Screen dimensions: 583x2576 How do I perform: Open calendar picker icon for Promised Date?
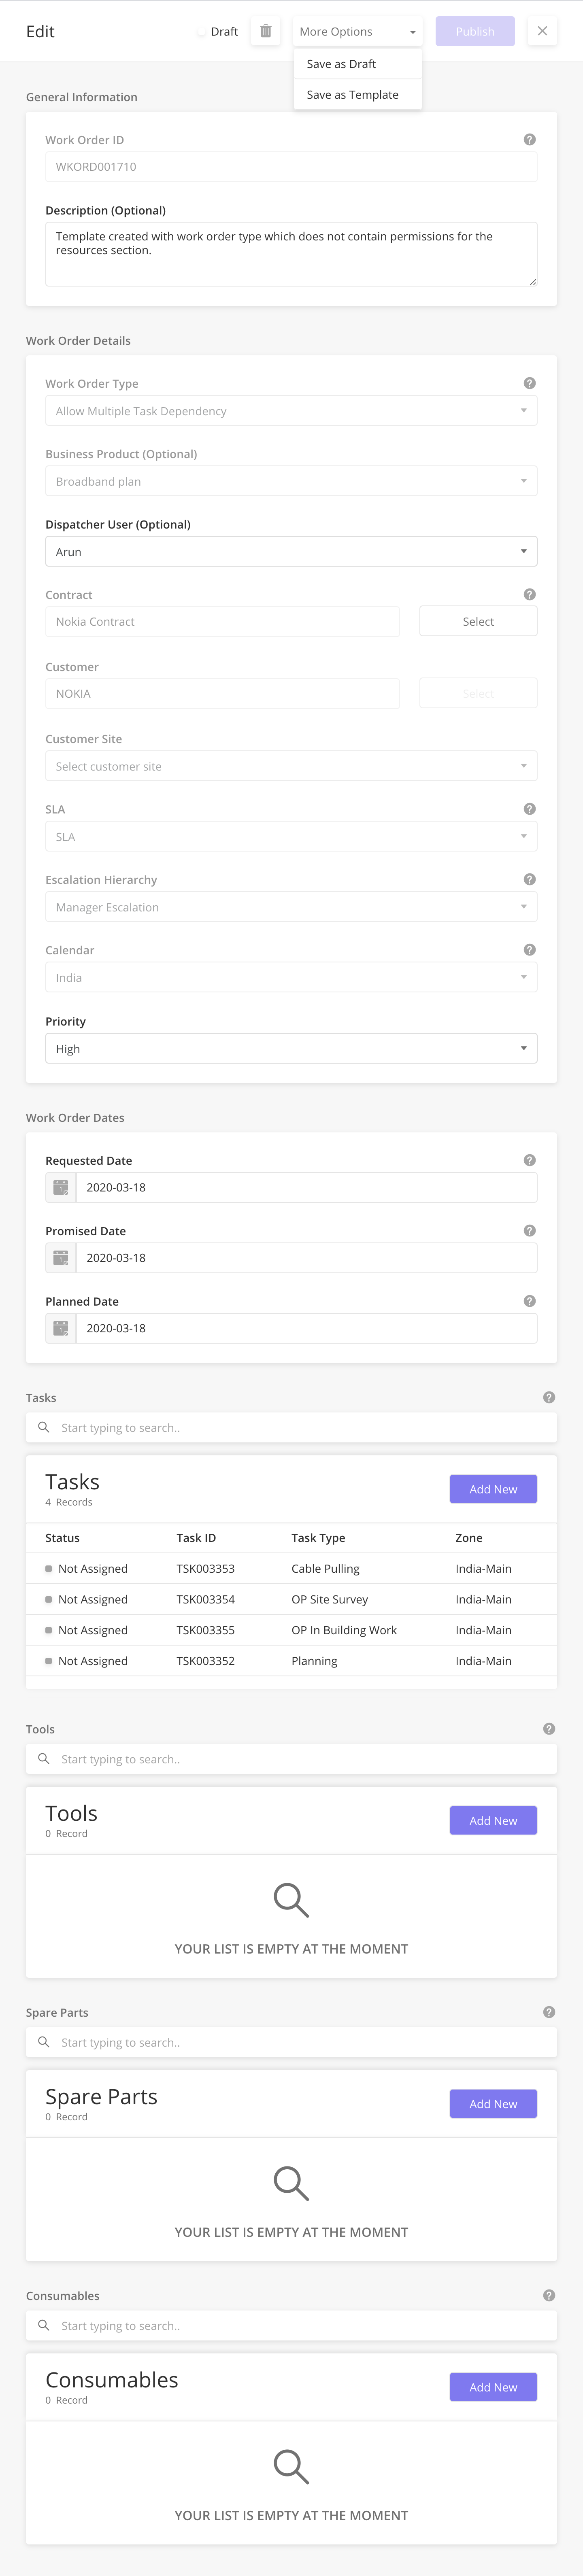pos(61,1258)
